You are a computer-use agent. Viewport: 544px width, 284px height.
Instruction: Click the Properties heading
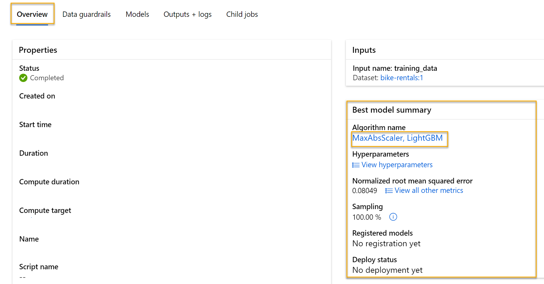click(38, 50)
